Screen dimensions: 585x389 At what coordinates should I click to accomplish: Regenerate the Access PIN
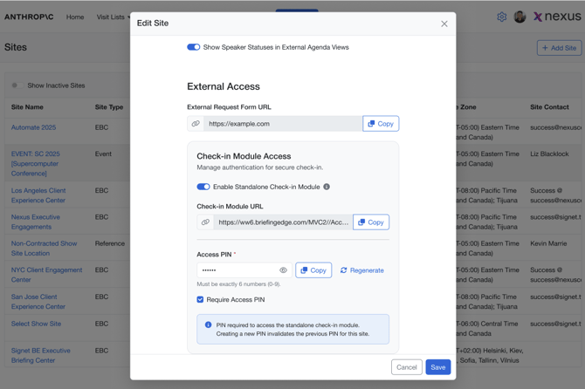[x=361, y=270]
